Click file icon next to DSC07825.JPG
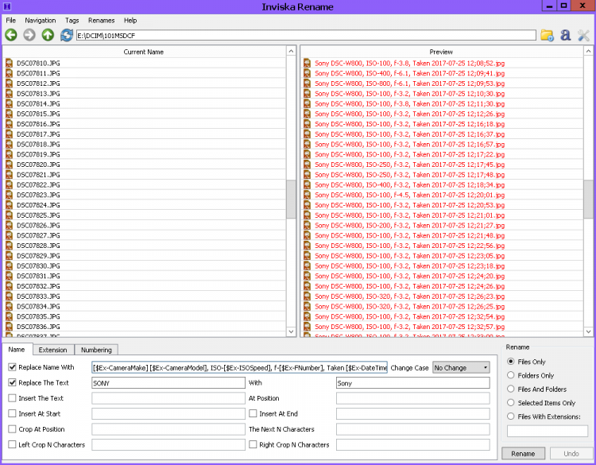Image resolution: width=596 pixels, height=465 pixels. click(x=9, y=215)
